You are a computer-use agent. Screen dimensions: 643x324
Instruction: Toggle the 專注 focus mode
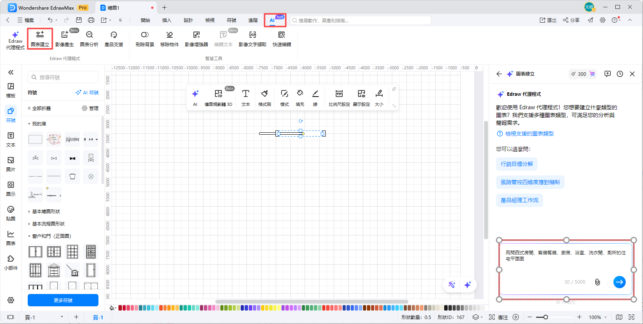499,317
